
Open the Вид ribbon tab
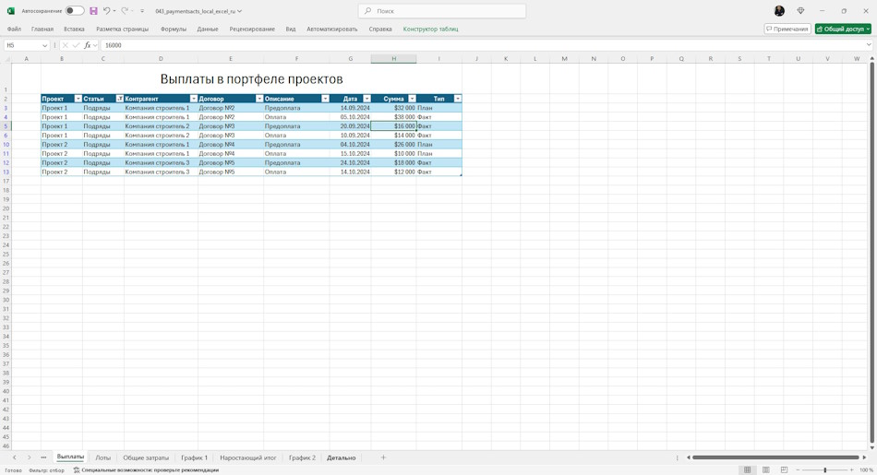(x=291, y=30)
